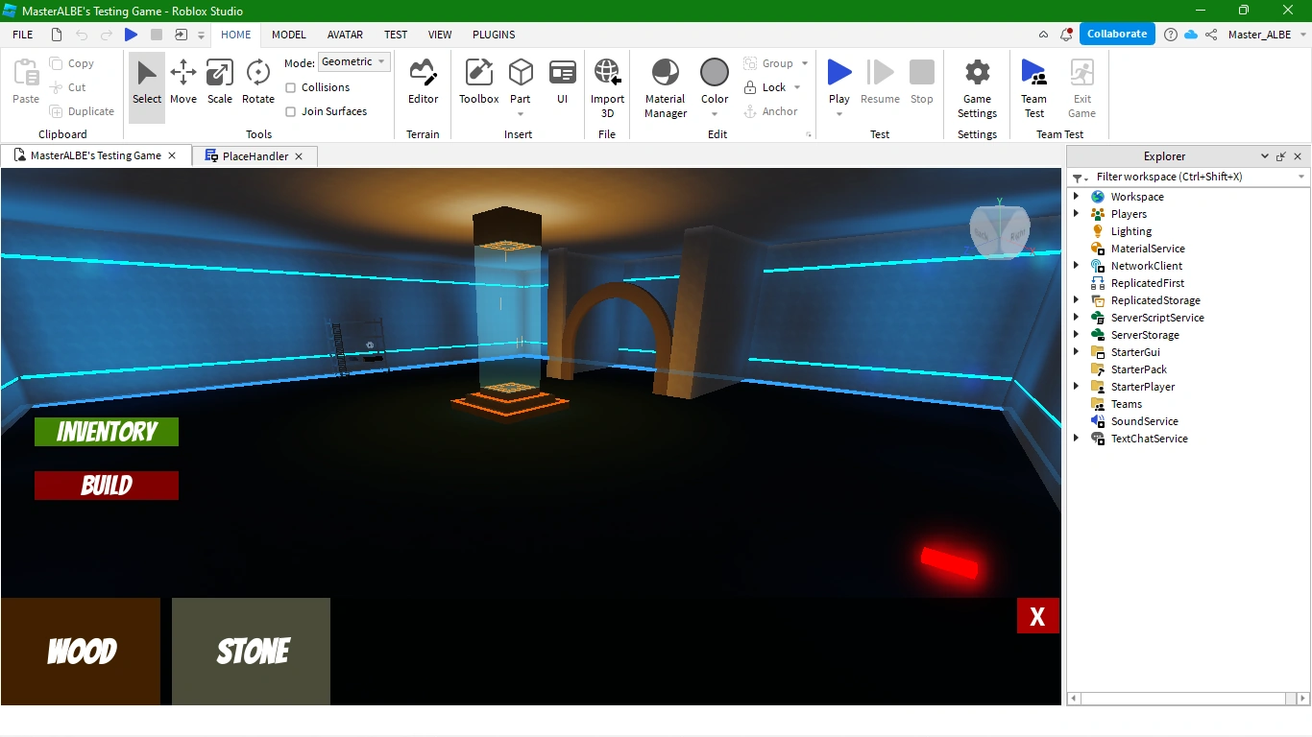
Task: Activate the Scale tool
Action: tap(219, 84)
